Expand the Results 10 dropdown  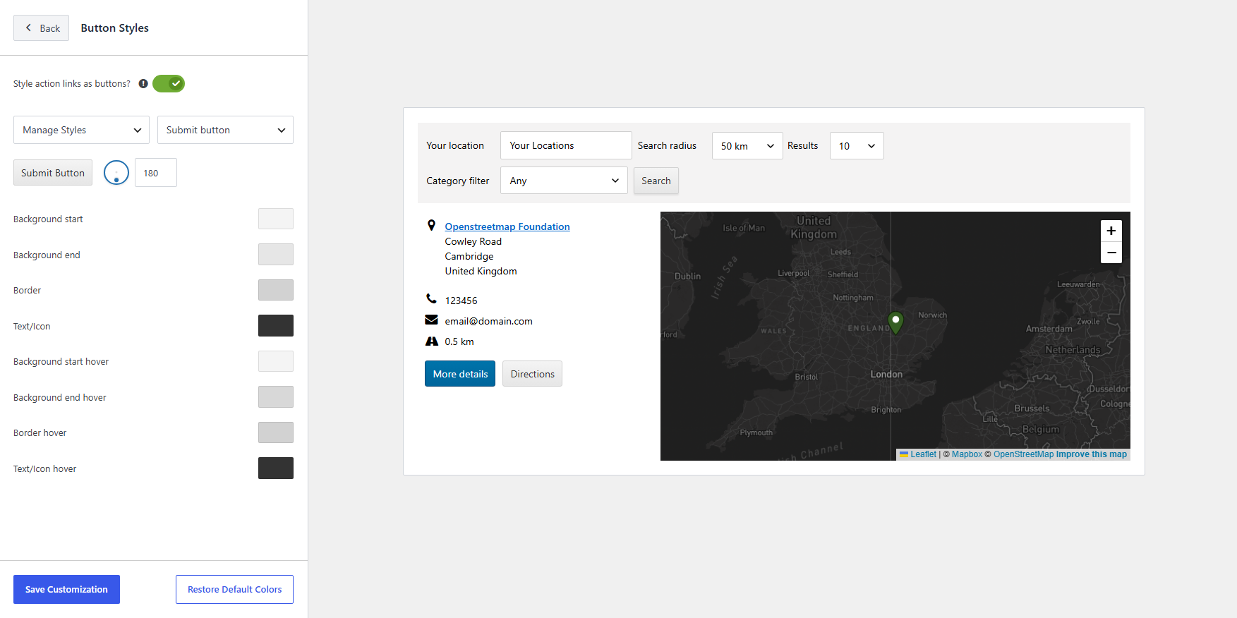pos(857,146)
